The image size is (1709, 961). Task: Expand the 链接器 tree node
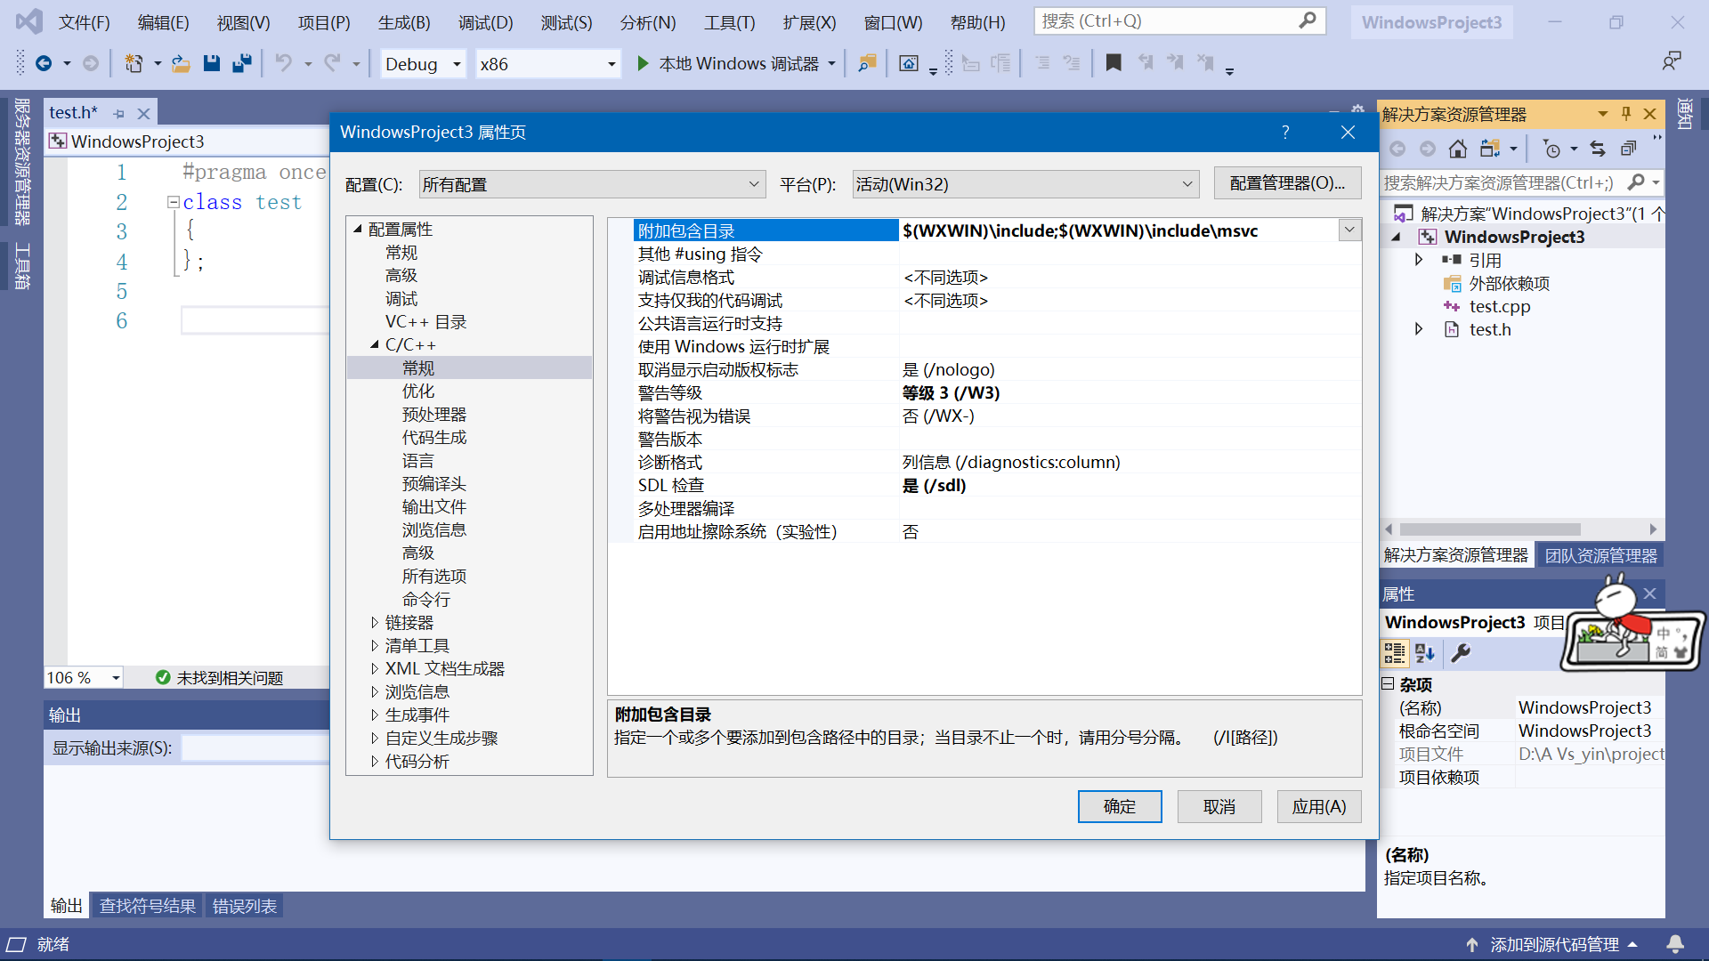coord(375,622)
